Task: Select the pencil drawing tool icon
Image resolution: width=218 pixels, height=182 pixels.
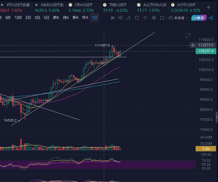Action: pyautogui.click(x=128, y=17)
